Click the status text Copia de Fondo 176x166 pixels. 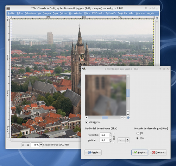pyautogui.click(x=56, y=145)
